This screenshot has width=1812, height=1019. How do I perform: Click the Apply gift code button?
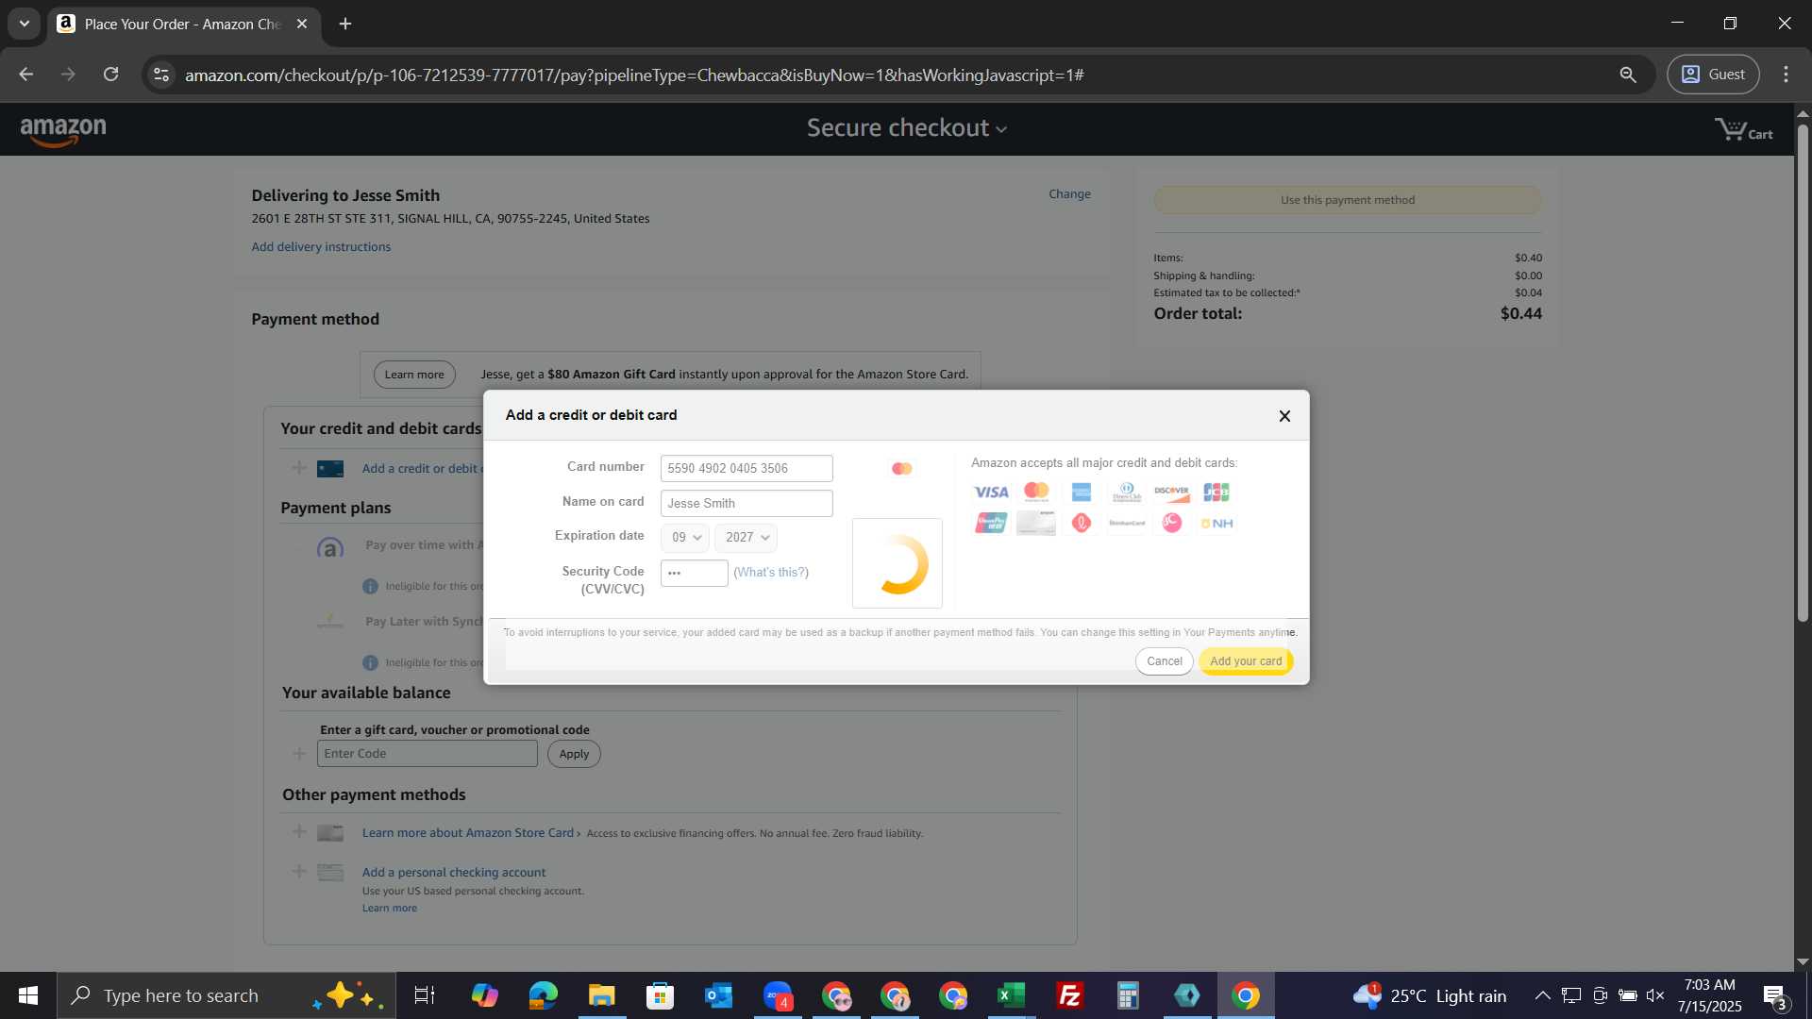[x=574, y=753]
